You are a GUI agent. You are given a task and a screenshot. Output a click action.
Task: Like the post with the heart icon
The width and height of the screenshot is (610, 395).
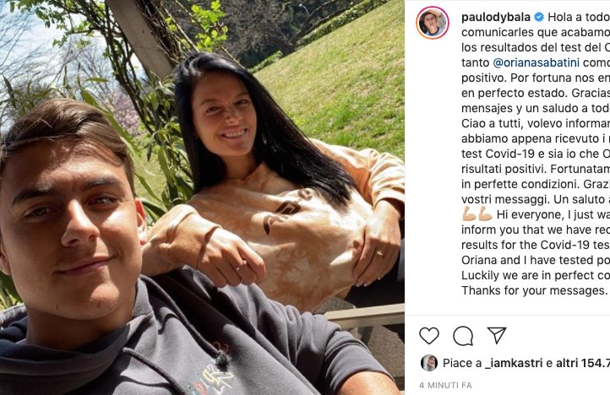coord(429,336)
